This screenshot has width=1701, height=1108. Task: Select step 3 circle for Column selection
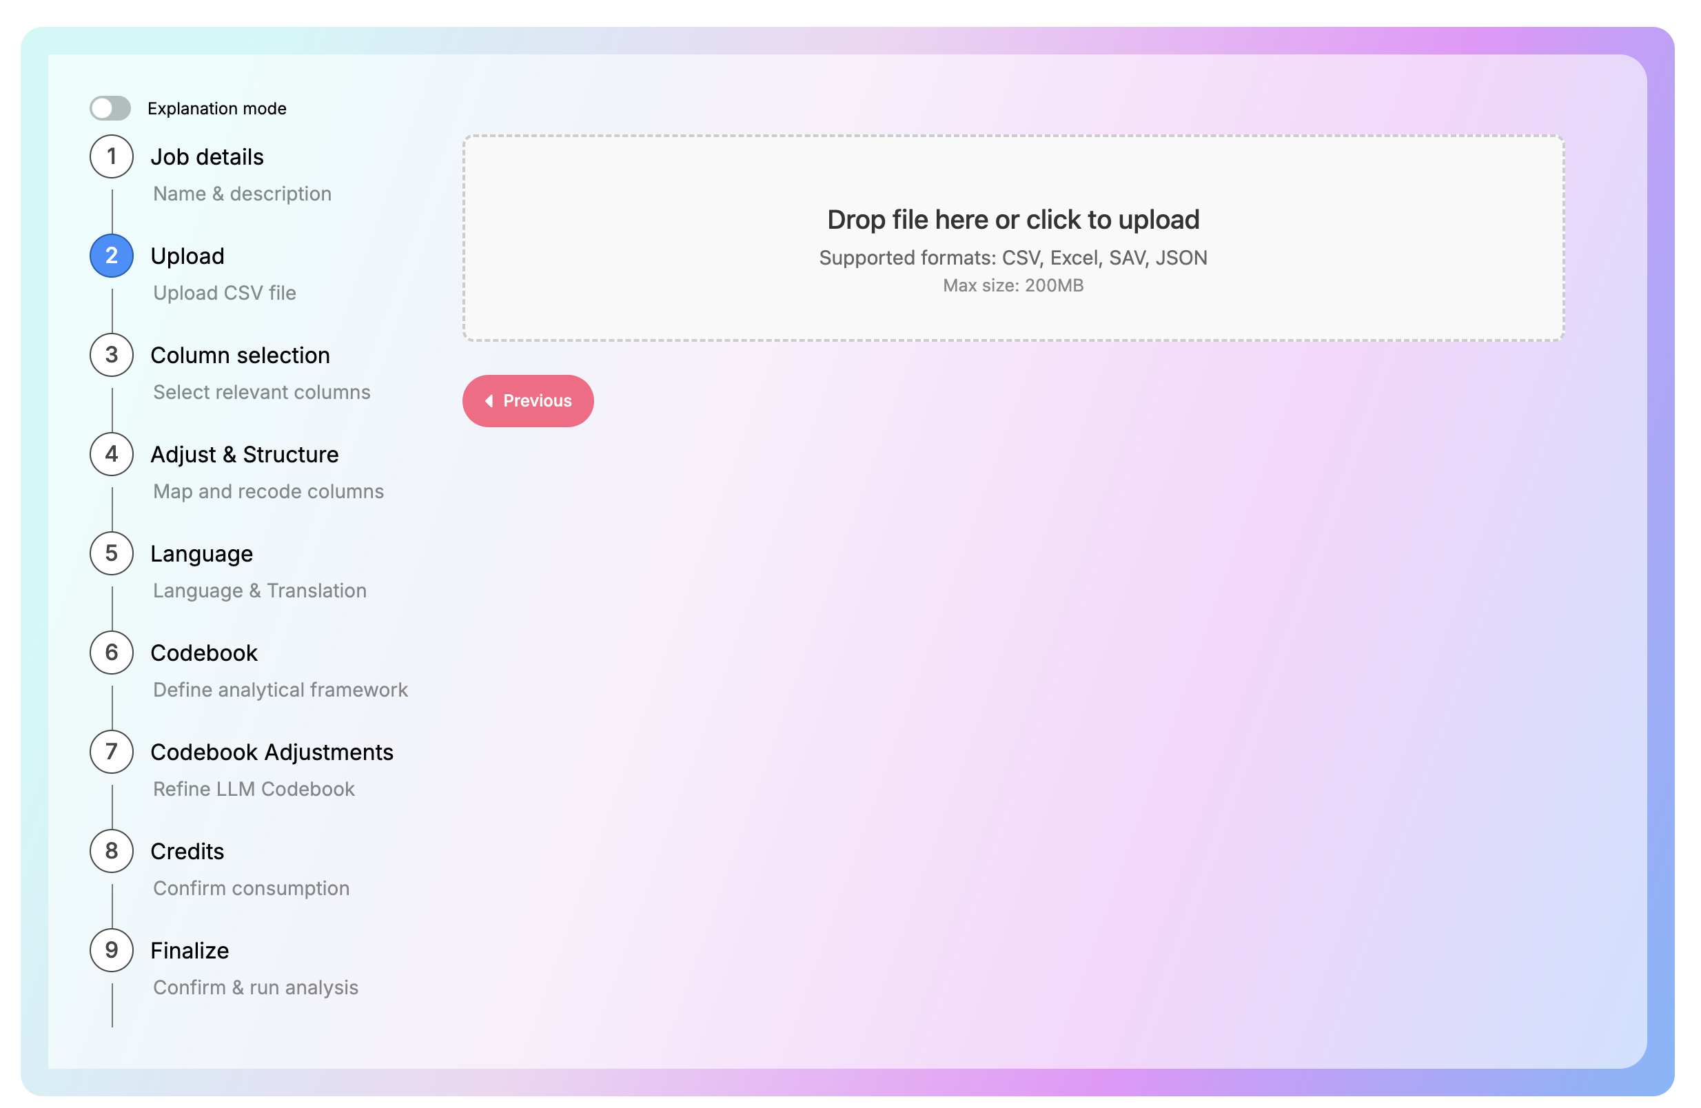[x=111, y=355]
